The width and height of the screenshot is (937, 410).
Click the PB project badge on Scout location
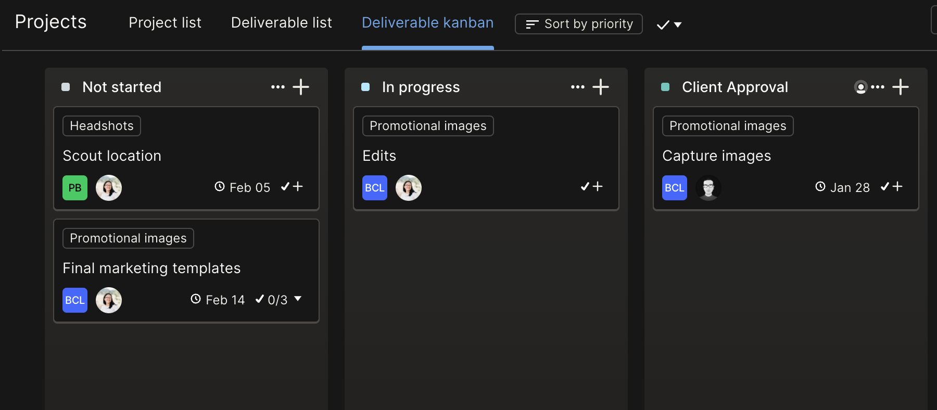[75, 188]
